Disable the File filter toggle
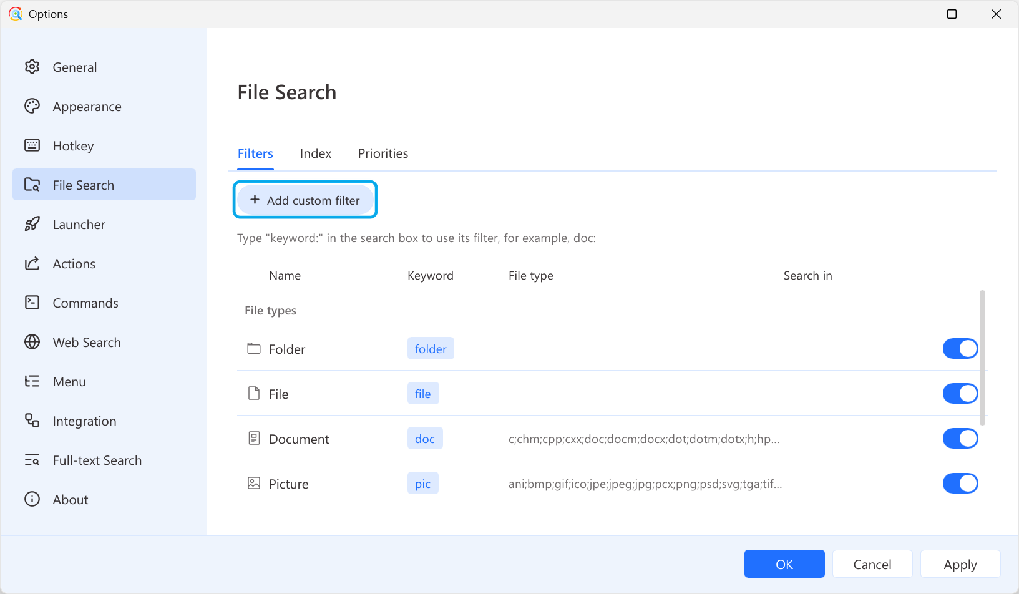This screenshot has width=1019, height=594. (960, 394)
